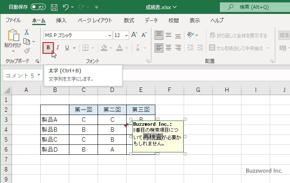This screenshot has width=290, height=183.
Task: Click セルを結合して中央揃え merge button
Action: 236,48
